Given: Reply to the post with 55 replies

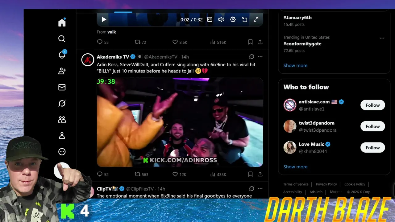Looking at the screenshot, I should pos(103,42).
